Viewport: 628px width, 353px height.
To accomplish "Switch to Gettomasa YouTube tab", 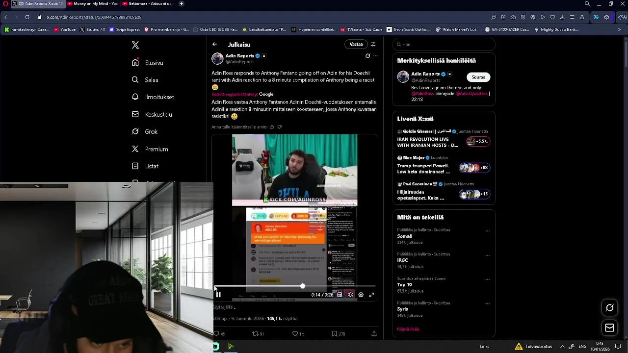I will pos(147,3).
